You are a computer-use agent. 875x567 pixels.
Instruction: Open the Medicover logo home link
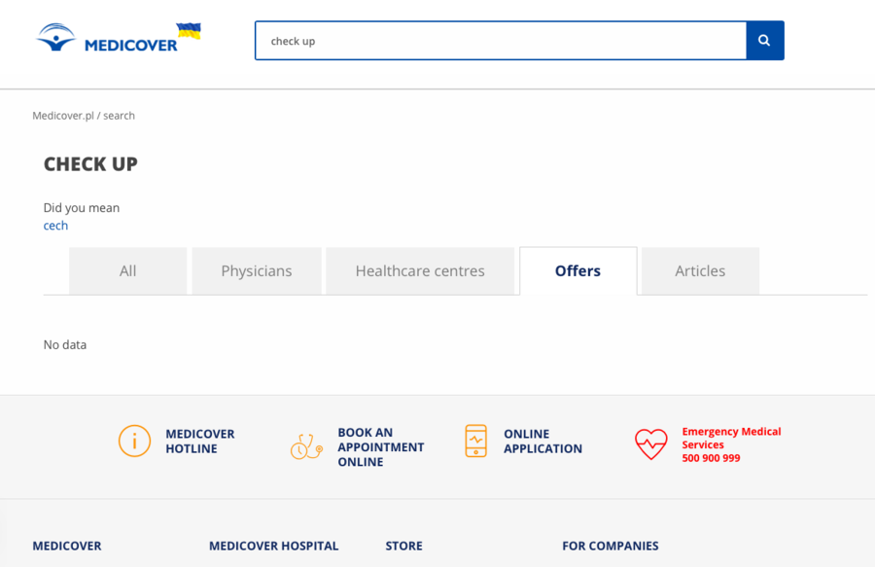click(x=107, y=38)
